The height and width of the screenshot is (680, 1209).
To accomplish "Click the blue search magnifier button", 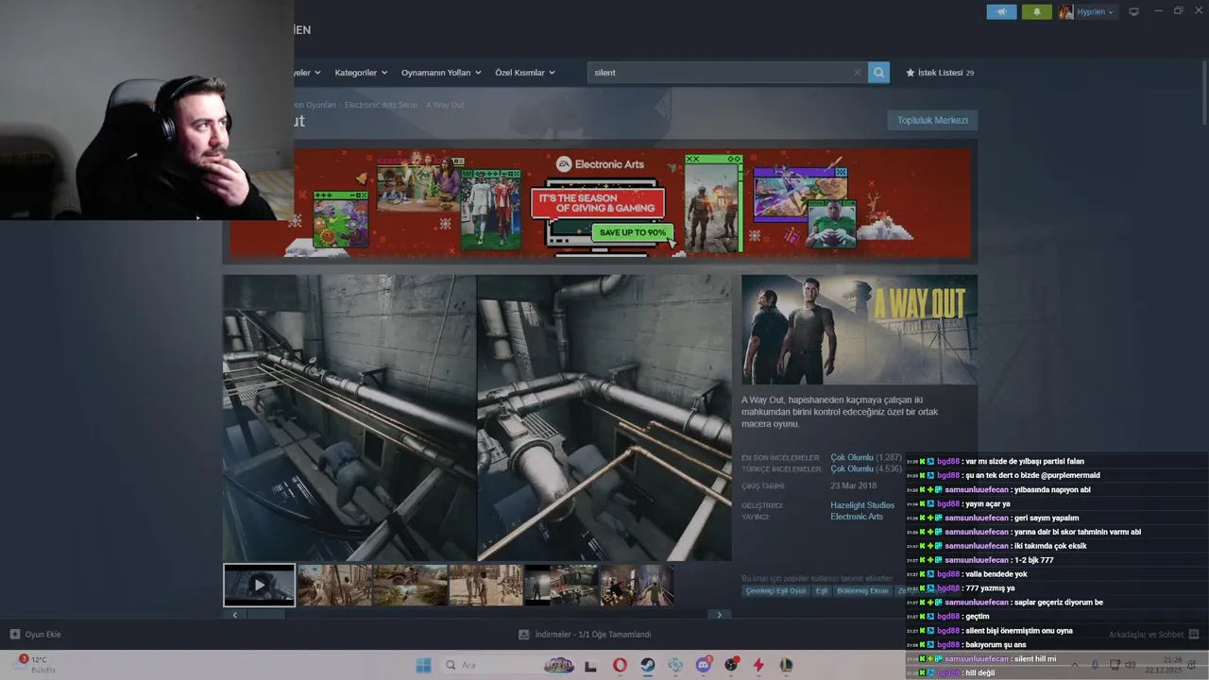I will pyautogui.click(x=878, y=73).
